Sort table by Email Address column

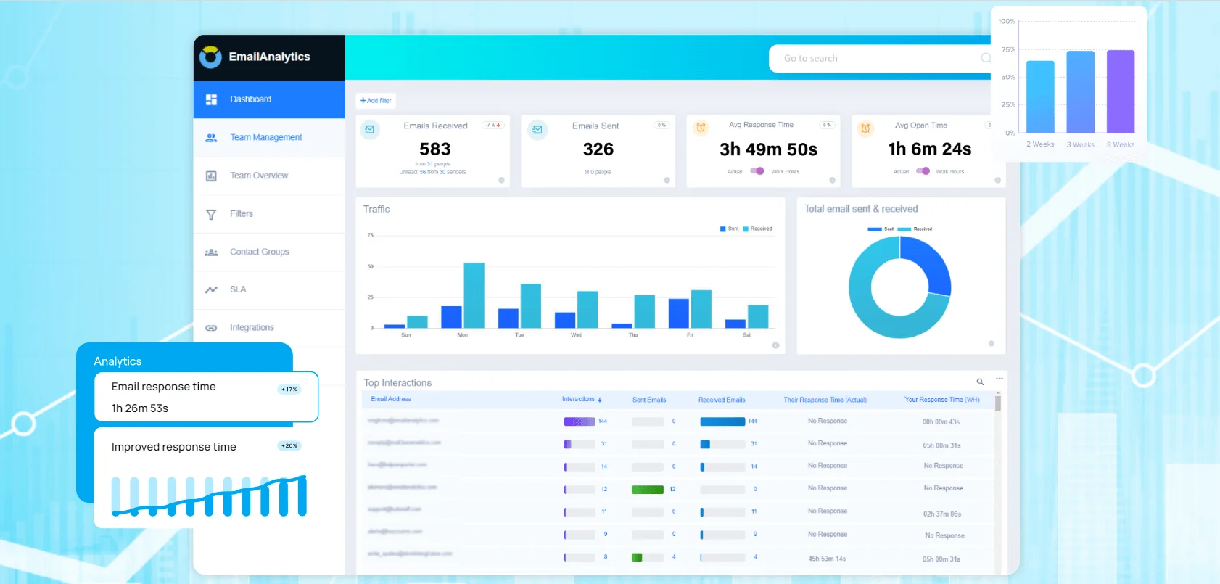coord(391,399)
